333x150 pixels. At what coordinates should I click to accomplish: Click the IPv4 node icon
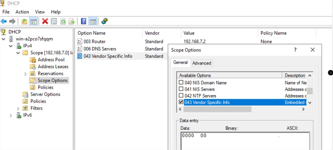(x=19, y=46)
